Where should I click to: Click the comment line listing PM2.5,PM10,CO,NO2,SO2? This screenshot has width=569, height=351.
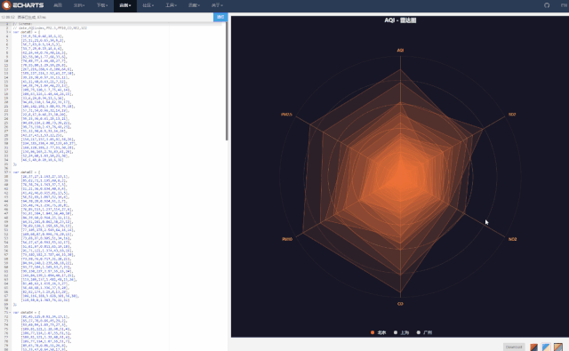point(50,28)
